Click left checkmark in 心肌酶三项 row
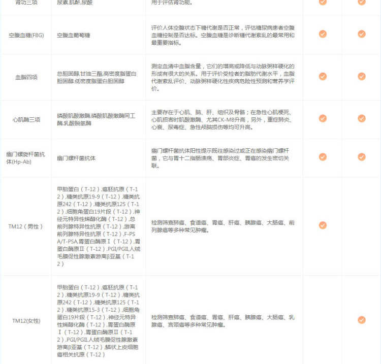The width and height of the screenshot is (381, 364). click(323, 119)
